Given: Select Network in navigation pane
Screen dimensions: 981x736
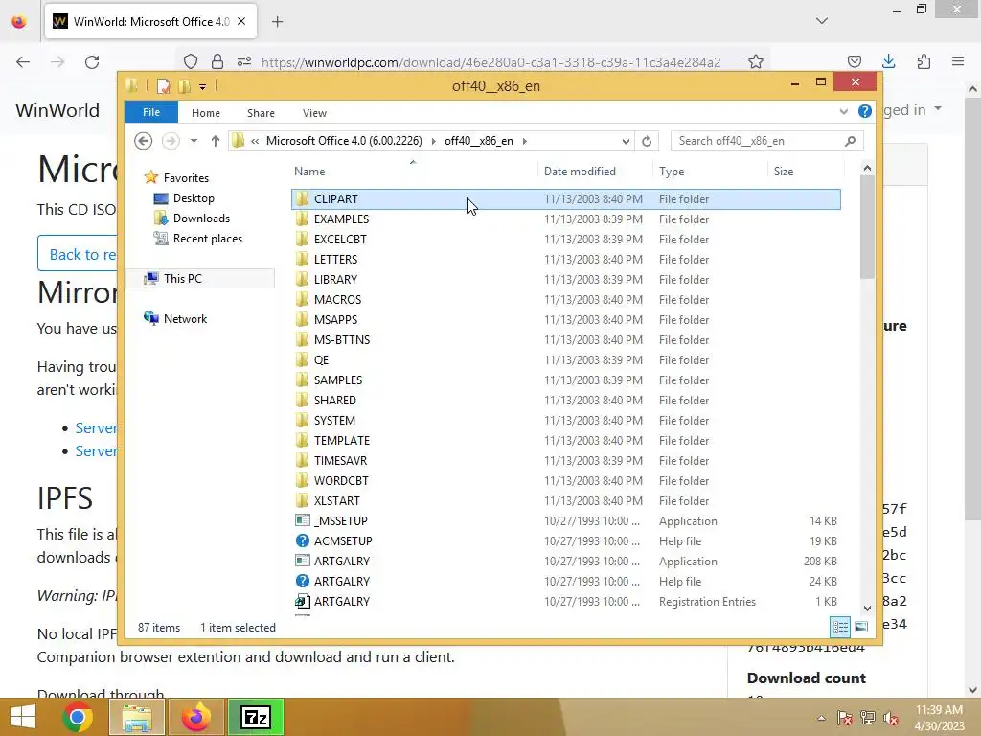Looking at the screenshot, I should click(x=185, y=318).
